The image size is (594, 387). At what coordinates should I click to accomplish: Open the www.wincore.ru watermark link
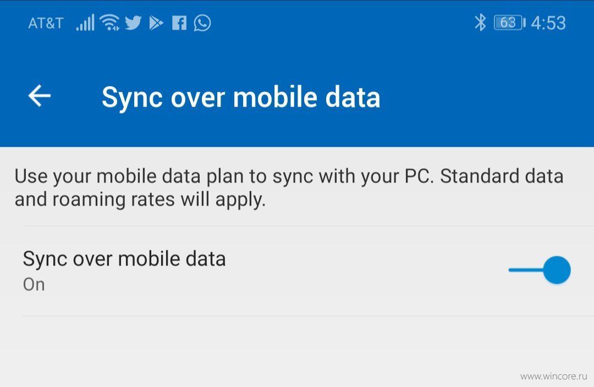pyautogui.click(x=553, y=377)
